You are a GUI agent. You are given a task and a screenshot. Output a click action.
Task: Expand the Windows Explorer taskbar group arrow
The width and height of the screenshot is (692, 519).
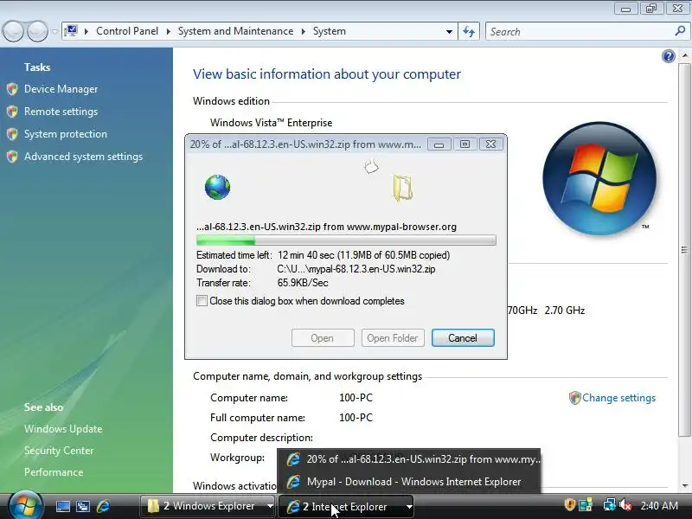coord(270,506)
